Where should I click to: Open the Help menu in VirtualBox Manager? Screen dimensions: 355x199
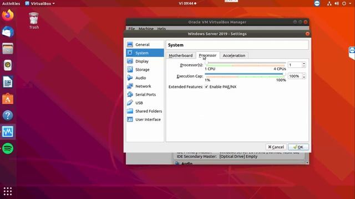point(161,29)
